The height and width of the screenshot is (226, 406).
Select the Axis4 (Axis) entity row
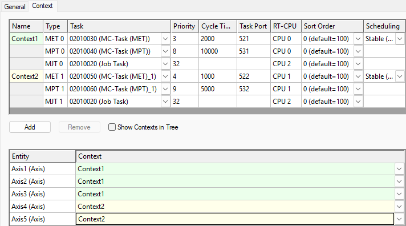click(43, 207)
